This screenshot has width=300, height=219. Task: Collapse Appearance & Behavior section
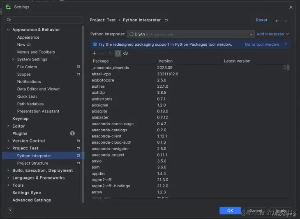pos(8,30)
